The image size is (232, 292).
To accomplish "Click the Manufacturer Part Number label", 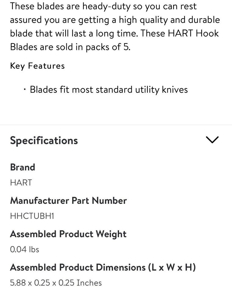I will [68, 200].
